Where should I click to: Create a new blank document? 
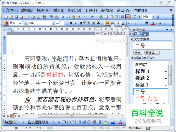(6, 17)
